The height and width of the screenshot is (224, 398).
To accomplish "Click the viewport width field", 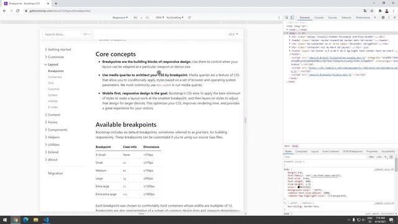I will point(136,17).
